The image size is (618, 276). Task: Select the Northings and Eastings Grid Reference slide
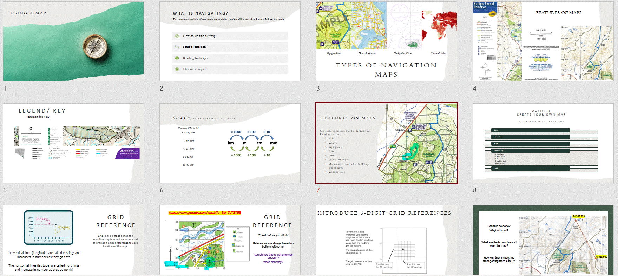pos(73,240)
